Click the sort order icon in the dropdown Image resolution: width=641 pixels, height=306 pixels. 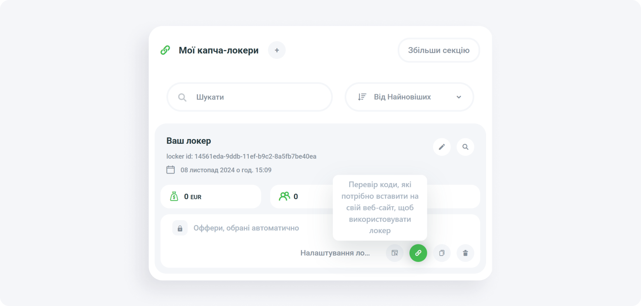(362, 97)
